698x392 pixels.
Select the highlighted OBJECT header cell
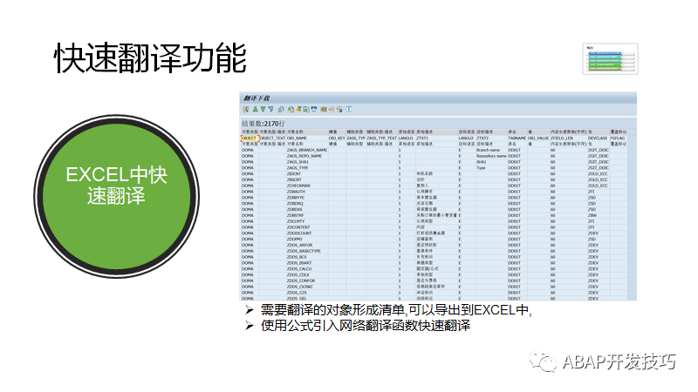[250, 139]
